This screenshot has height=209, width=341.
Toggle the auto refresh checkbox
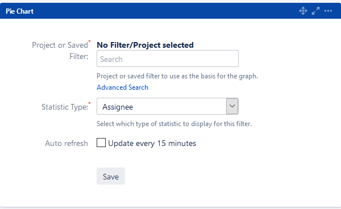[x=101, y=143]
